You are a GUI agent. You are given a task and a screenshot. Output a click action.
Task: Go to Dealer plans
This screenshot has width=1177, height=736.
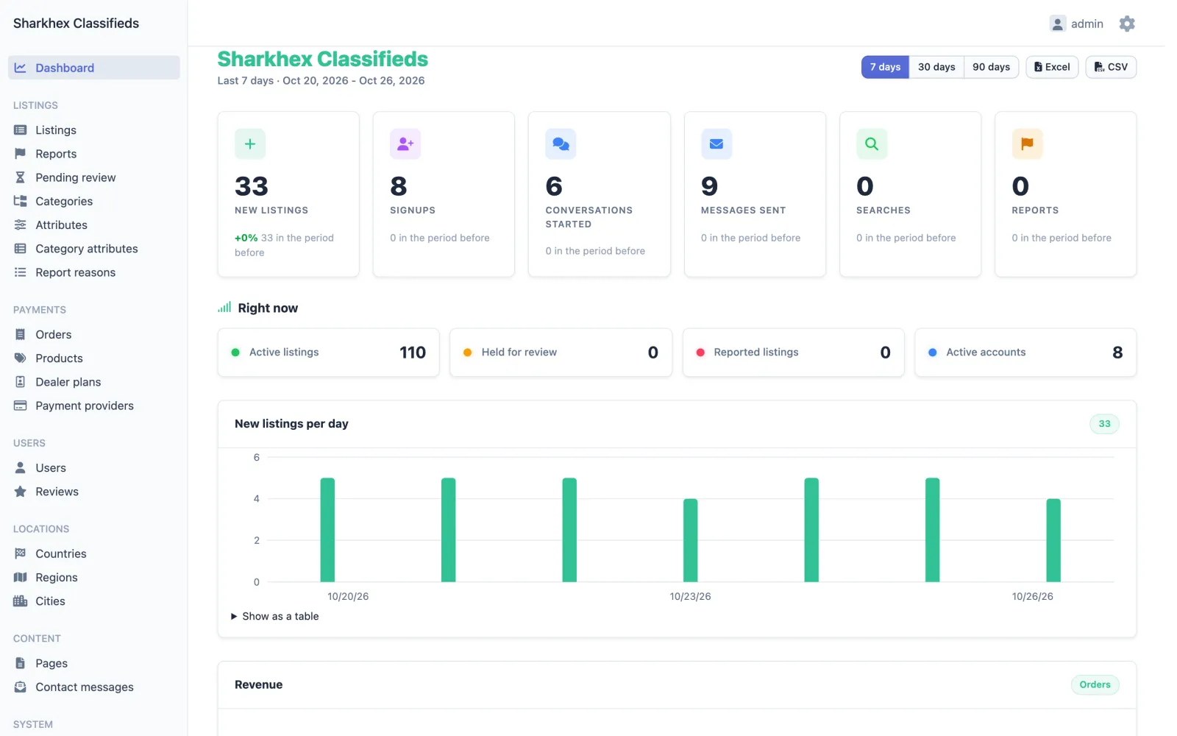point(68,382)
